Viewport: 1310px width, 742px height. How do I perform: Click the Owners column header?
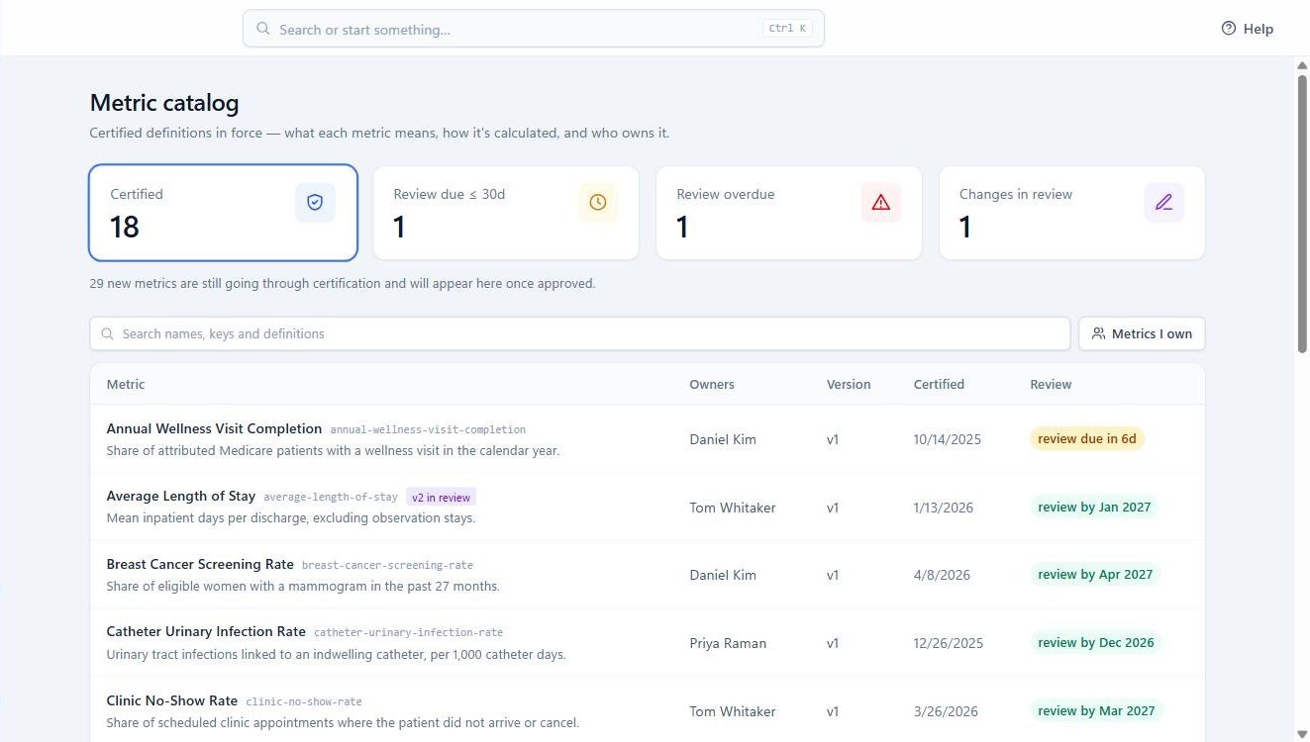(x=712, y=385)
